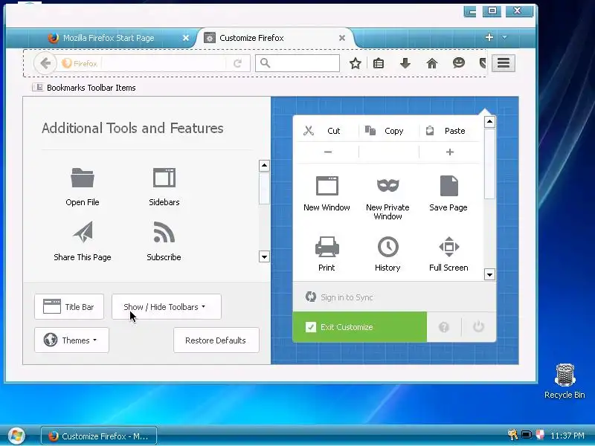595x446 pixels.
Task: Click the zoom in plus button
Action: [450, 152]
